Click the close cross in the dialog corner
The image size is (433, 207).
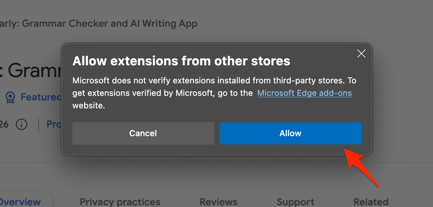click(361, 53)
